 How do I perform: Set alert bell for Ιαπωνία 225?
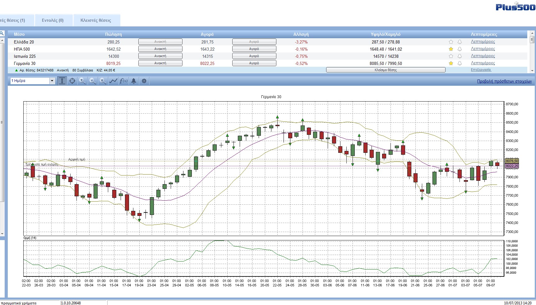coord(460,56)
